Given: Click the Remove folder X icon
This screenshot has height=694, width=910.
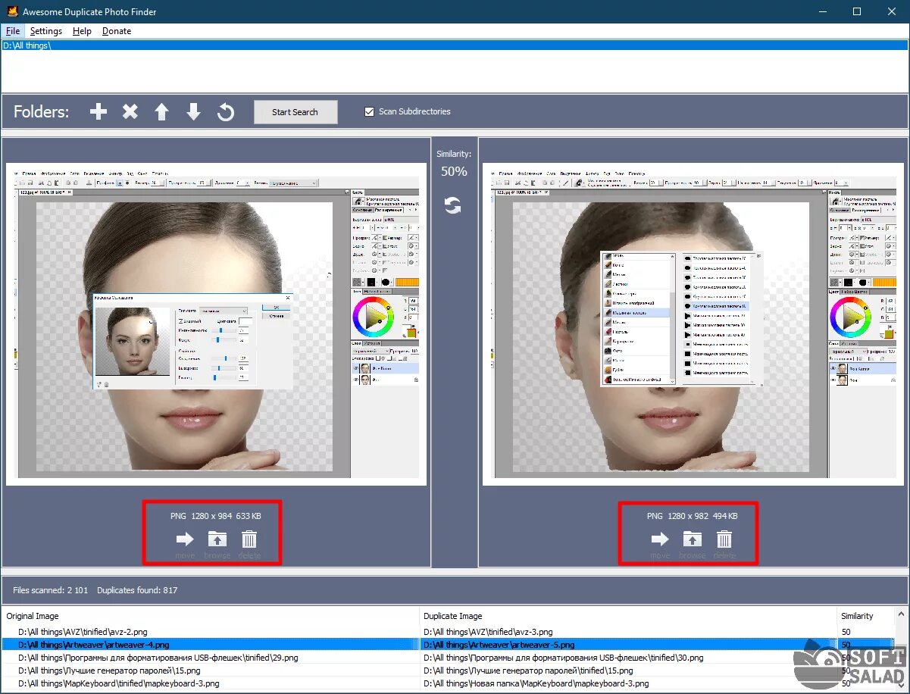Looking at the screenshot, I should [130, 112].
